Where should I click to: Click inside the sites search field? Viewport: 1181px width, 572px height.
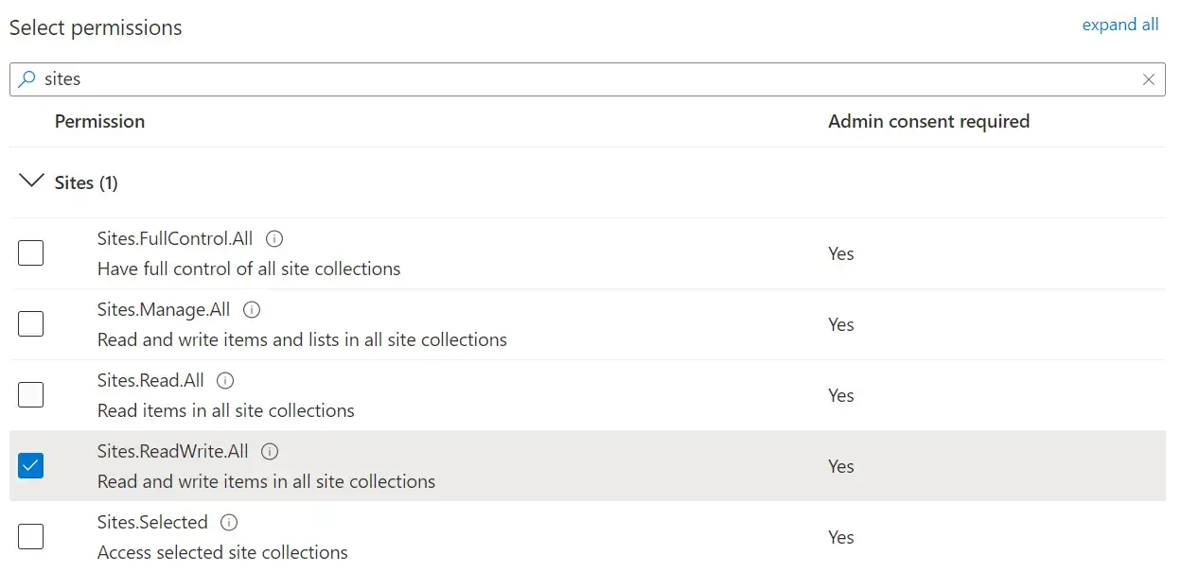[x=379, y=79]
